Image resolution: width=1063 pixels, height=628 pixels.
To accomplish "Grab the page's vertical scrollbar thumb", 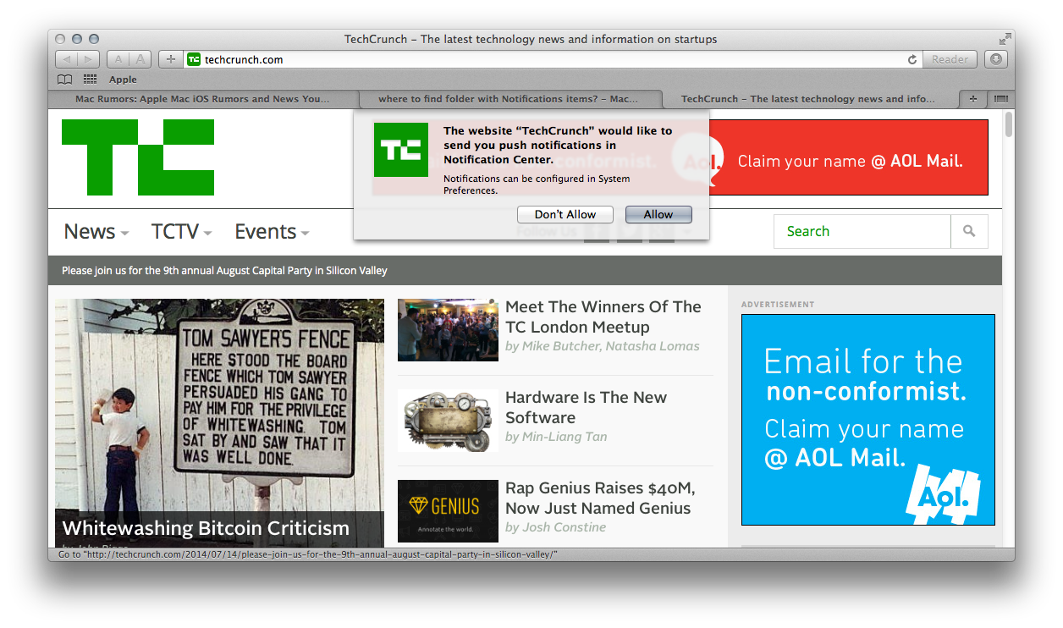I will point(1008,124).
